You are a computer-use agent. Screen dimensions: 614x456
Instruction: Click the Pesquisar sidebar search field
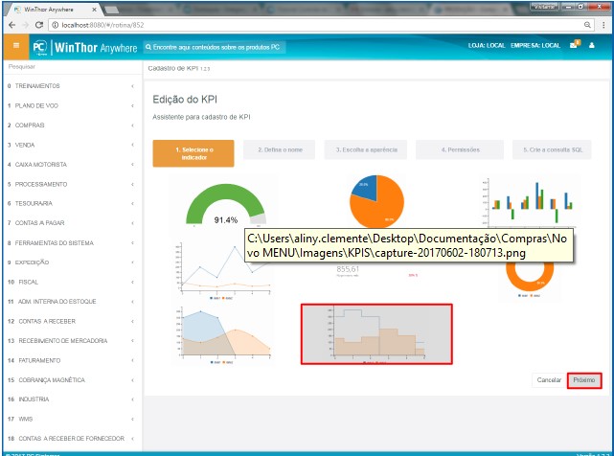coord(73,67)
